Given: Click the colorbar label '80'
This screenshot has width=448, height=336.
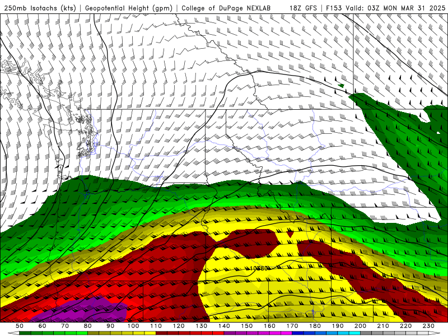Looking at the screenshot, I should pyautogui.click(x=88, y=326).
